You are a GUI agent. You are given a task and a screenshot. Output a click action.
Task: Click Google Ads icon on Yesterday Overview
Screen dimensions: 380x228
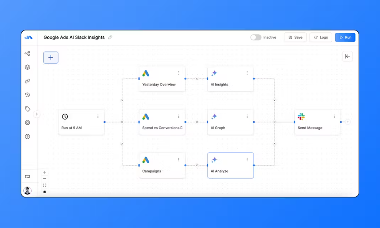[x=146, y=73]
